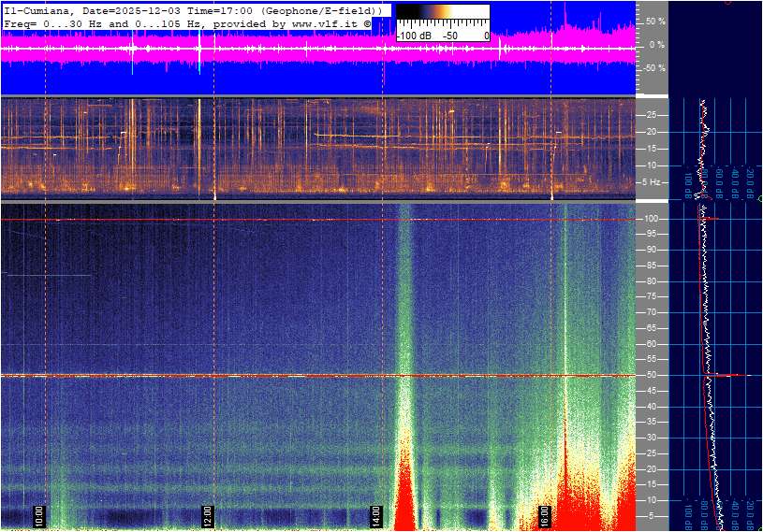The height and width of the screenshot is (532, 763).
Task: Click the 10:00 time marker label
Action: pos(39,515)
